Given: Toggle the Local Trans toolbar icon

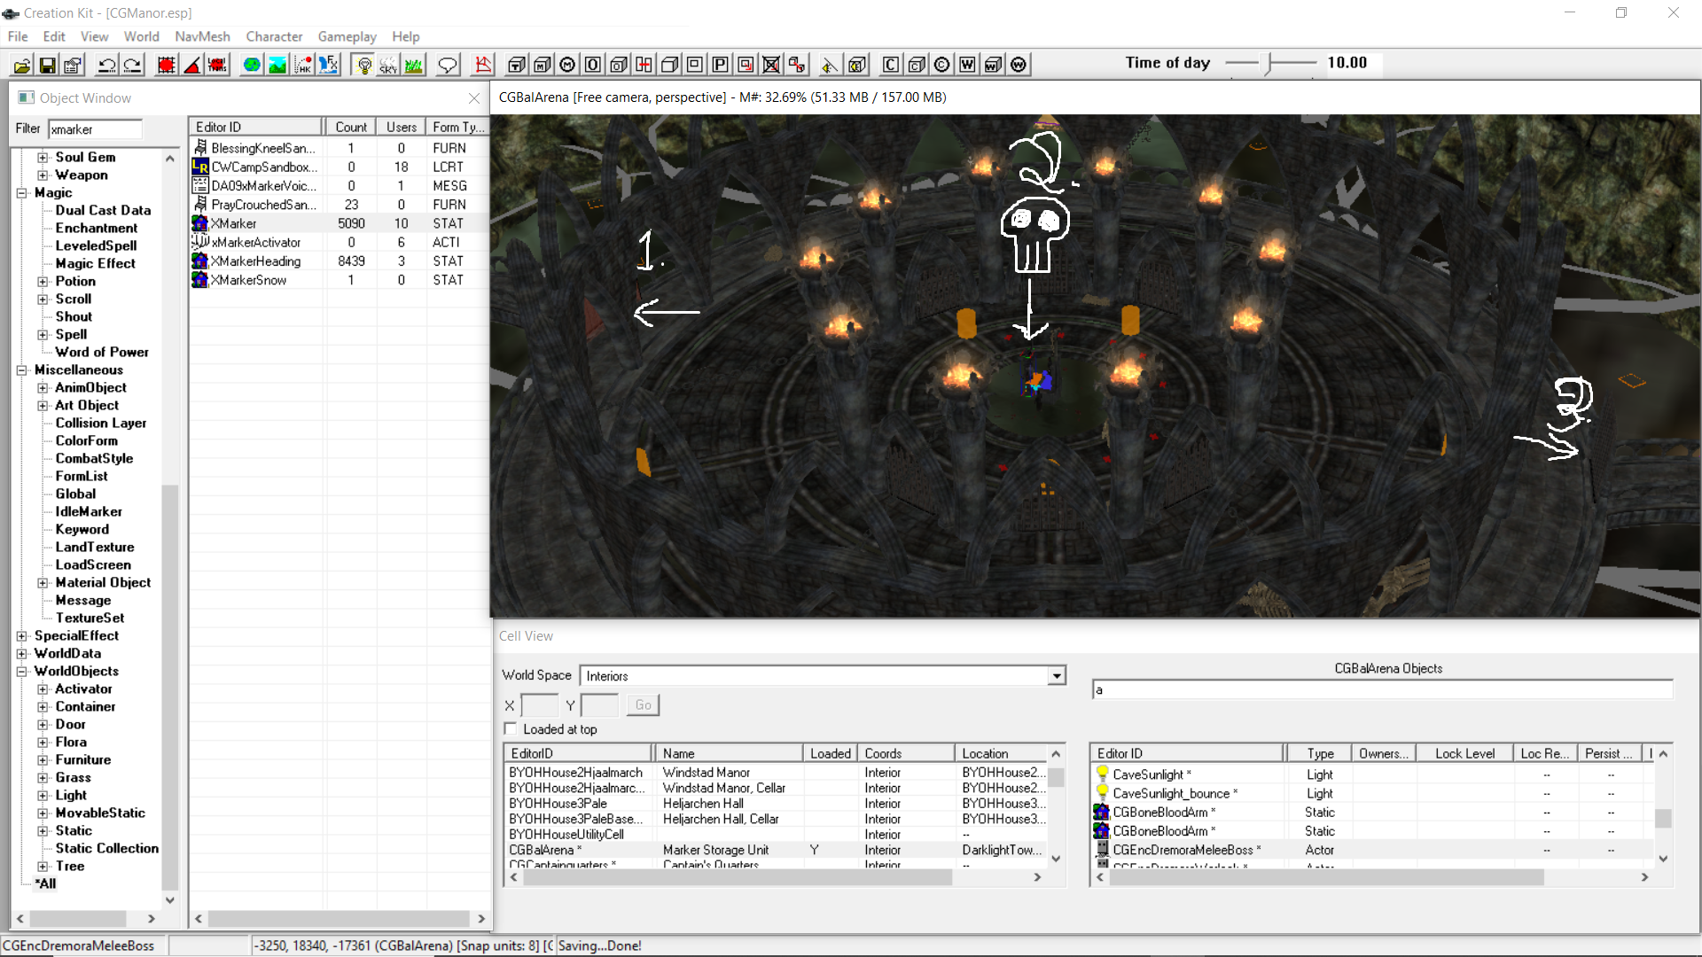Looking at the screenshot, I should [217, 65].
